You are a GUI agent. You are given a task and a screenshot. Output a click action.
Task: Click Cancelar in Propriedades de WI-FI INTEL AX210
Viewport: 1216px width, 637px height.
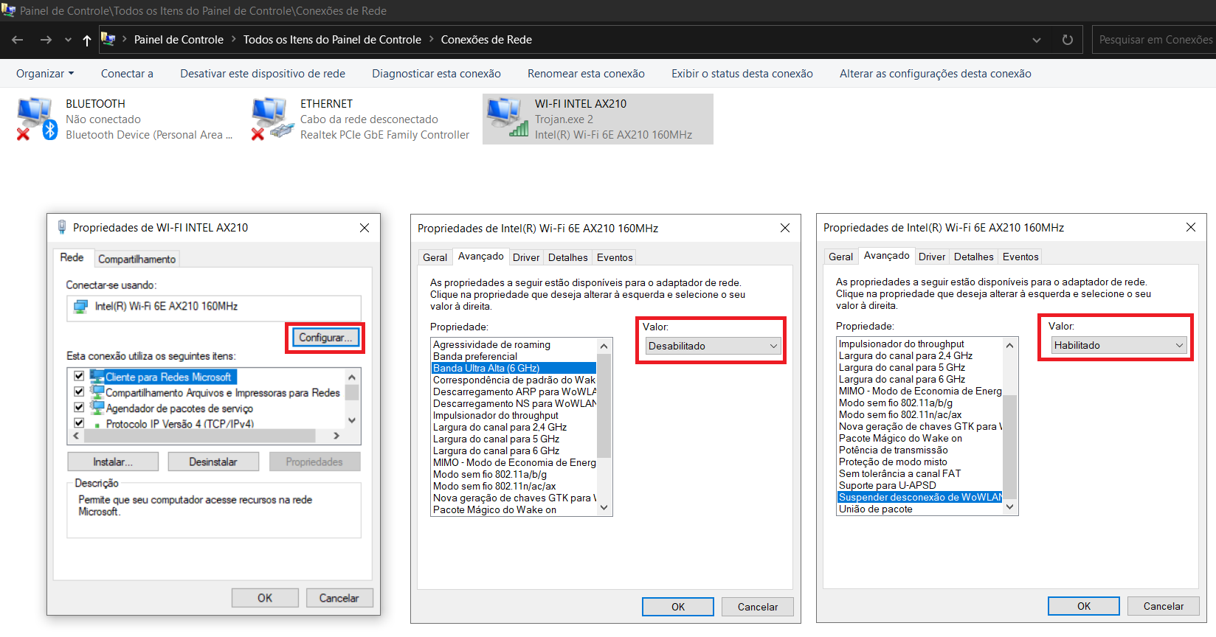[x=339, y=598]
